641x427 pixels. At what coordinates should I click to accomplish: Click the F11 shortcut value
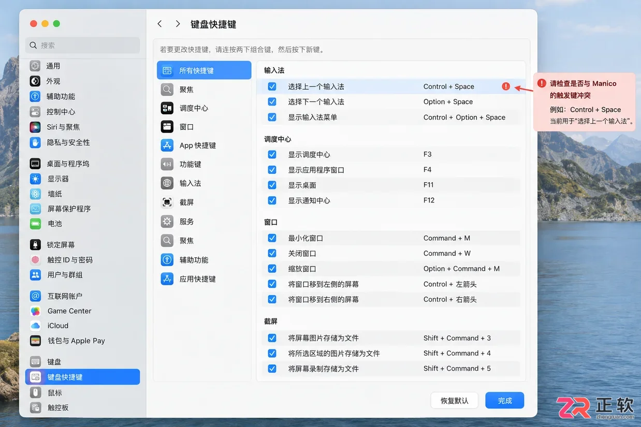pos(428,185)
